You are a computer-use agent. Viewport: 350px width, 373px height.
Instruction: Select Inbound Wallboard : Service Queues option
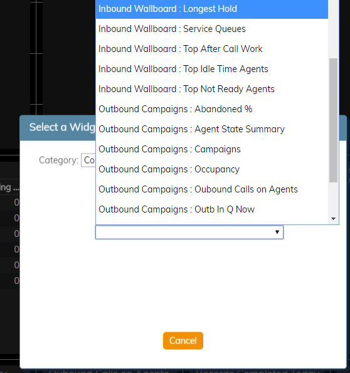coord(211,29)
